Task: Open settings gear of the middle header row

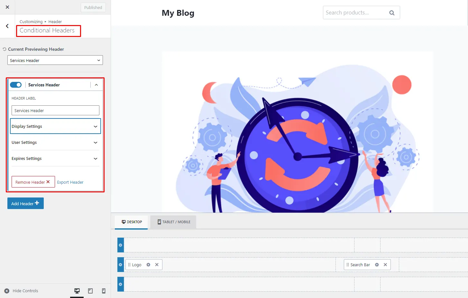Action: 120,264
